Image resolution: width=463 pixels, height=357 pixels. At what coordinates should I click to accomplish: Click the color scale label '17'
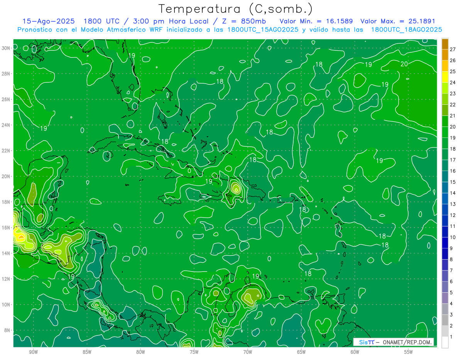[x=453, y=160]
